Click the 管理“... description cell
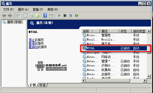The height and width of the screenshot is (93, 153). click(108, 61)
